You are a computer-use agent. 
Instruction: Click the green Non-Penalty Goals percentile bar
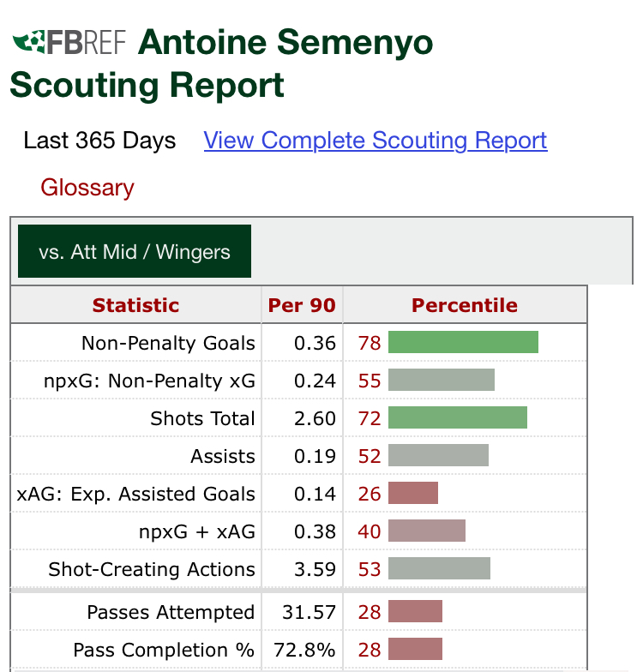click(463, 343)
